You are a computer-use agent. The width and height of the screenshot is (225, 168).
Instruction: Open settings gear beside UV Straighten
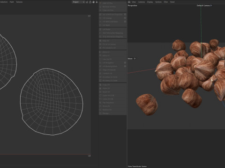point(125,63)
